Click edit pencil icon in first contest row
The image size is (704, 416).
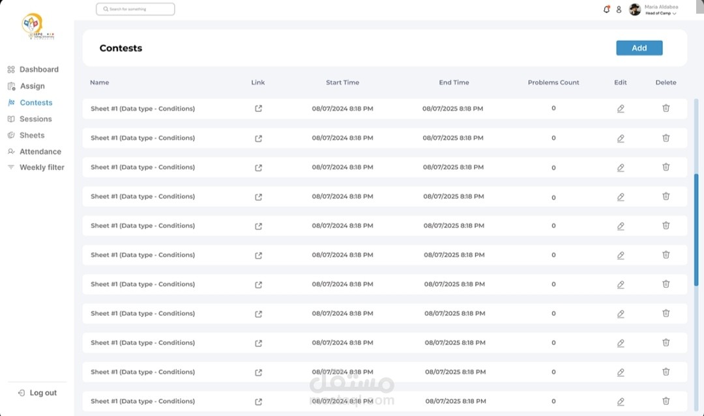click(x=621, y=109)
